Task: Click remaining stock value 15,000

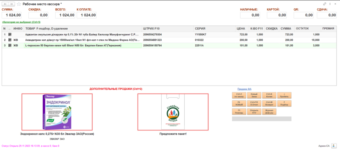Action: click(315, 40)
